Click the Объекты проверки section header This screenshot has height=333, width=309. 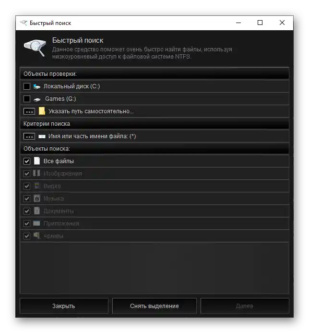tap(154, 73)
